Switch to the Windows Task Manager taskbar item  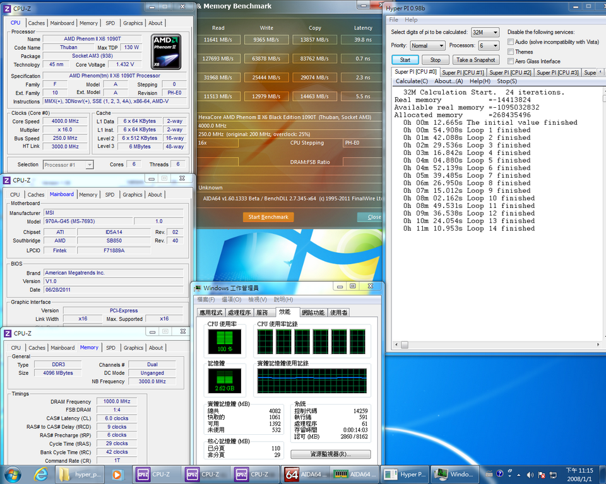pyautogui.click(x=454, y=475)
